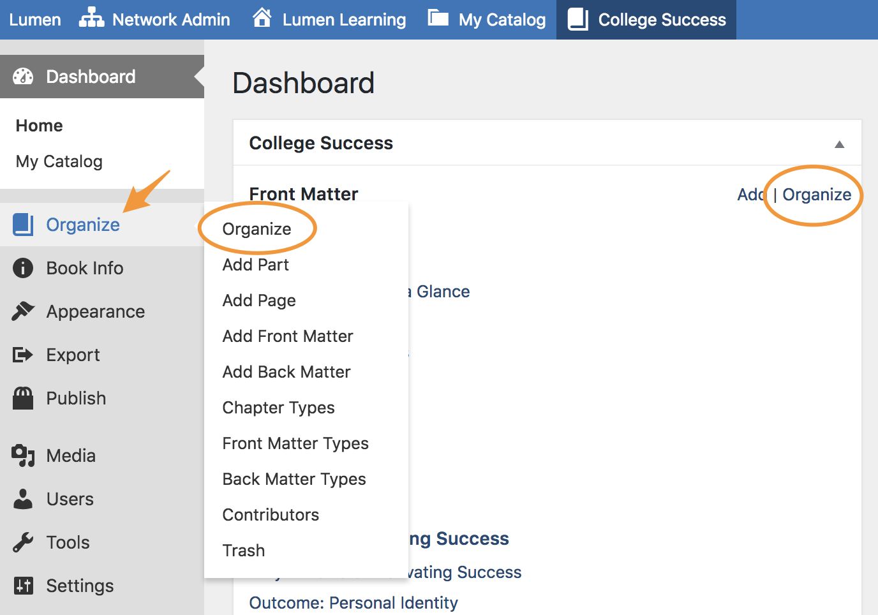Screen dimensions: 878x615
Task: Click the Appearance paintbrush icon
Action: (x=23, y=311)
